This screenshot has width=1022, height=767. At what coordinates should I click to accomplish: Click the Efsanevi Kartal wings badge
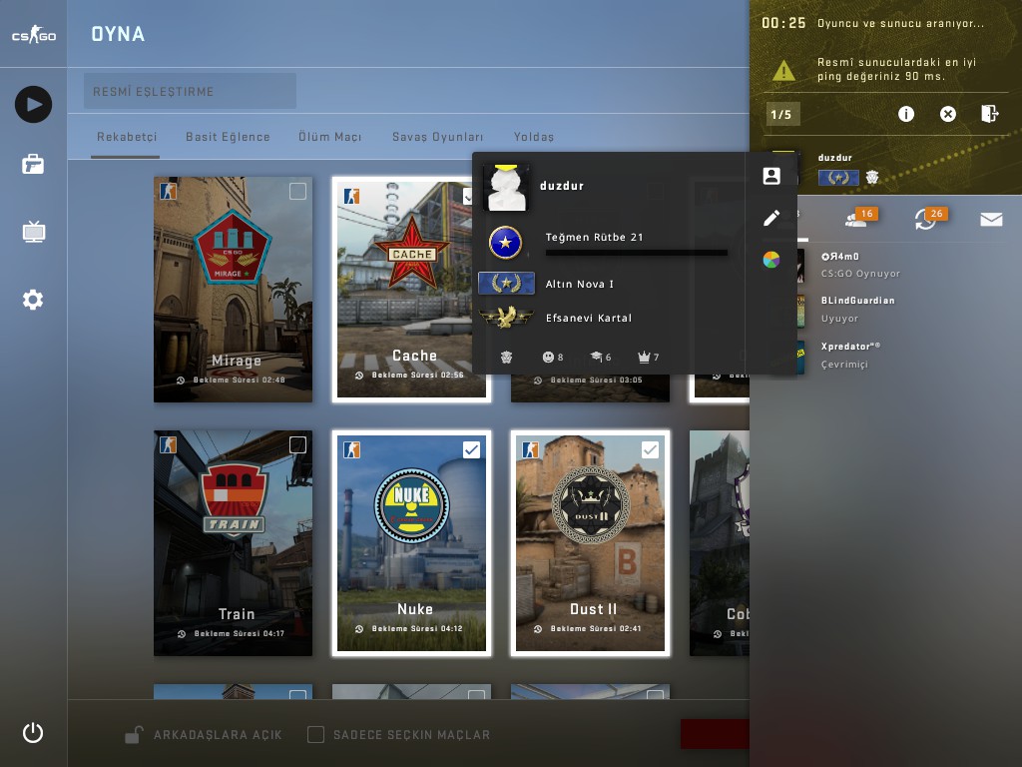coord(506,318)
